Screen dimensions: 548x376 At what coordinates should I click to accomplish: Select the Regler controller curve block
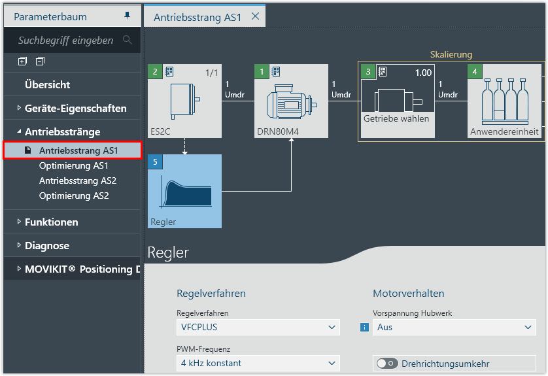click(x=184, y=191)
